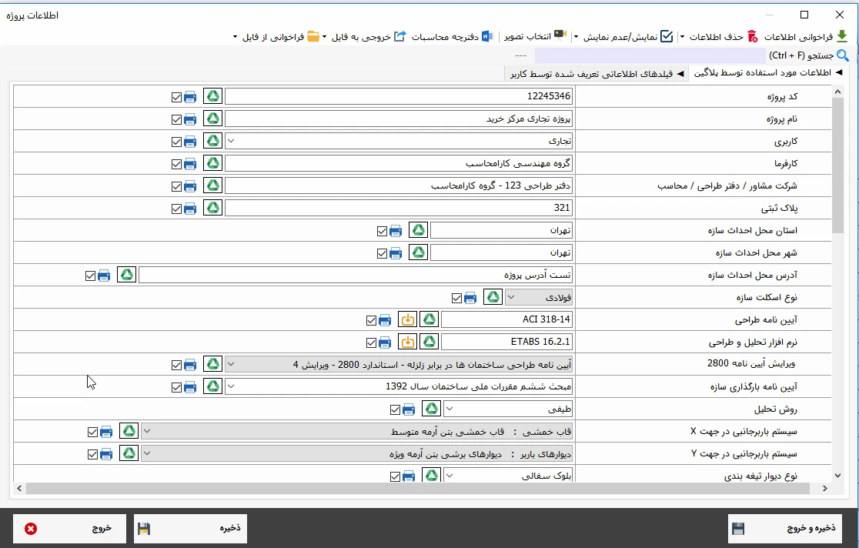Viewport: 859px width, 548px height.
Task: Toggle the checkbox in کاربری row
Action: (x=176, y=142)
